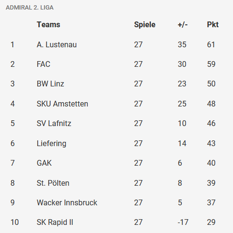Viewport: 233px width, 233px height.
Task: Sort by the Spiele column header
Action: coord(145,25)
